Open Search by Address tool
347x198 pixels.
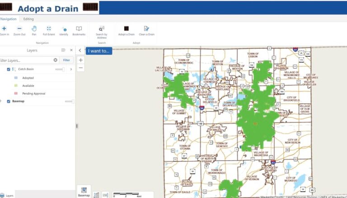pos(102,32)
